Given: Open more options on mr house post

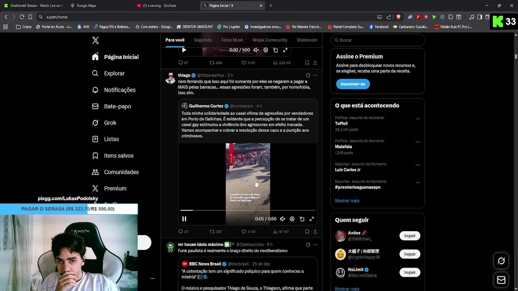Looking at the screenshot, I should pyautogui.click(x=315, y=245).
